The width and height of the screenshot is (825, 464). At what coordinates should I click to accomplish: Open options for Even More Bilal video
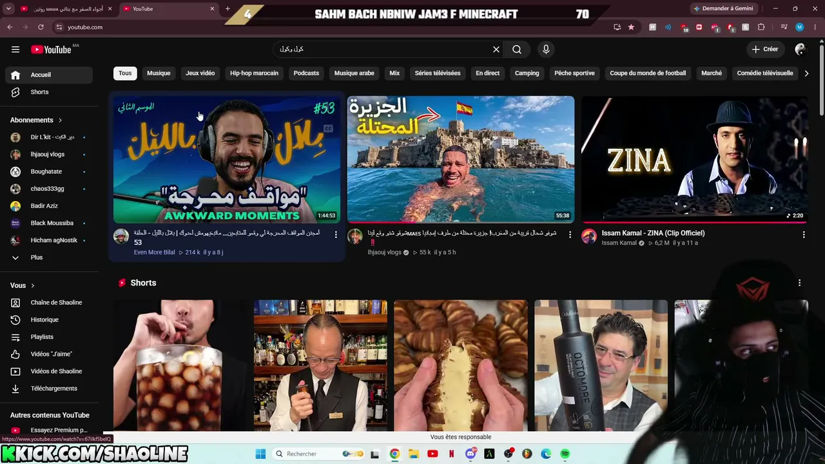point(336,235)
